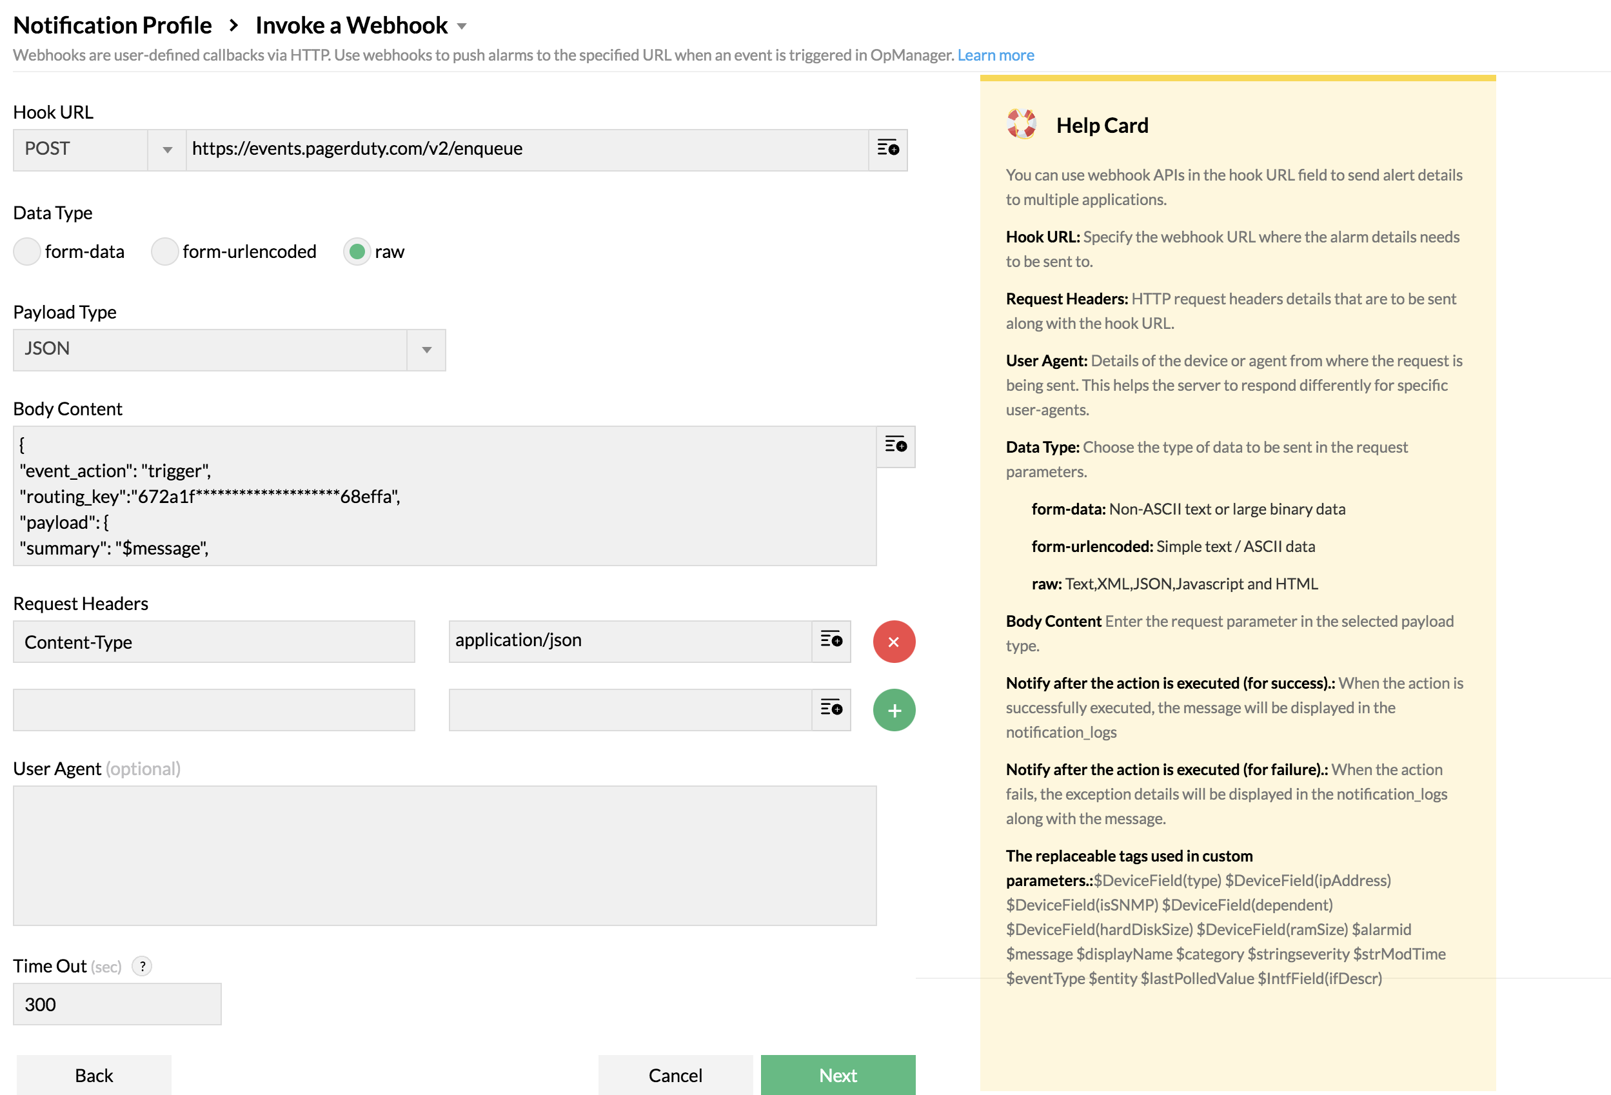Expand the JSON Payload Type dropdown
The image size is (1611, 1095).
coord(426,350)
